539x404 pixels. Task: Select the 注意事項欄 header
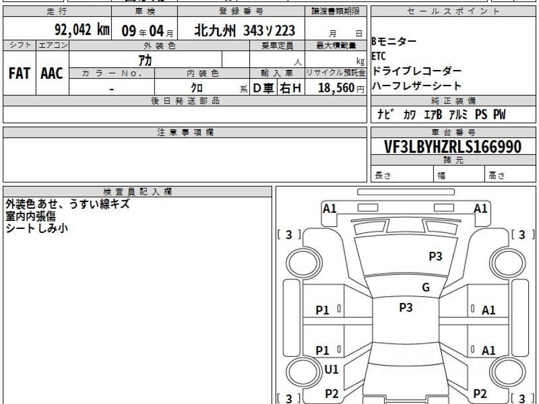coord(185,132)
